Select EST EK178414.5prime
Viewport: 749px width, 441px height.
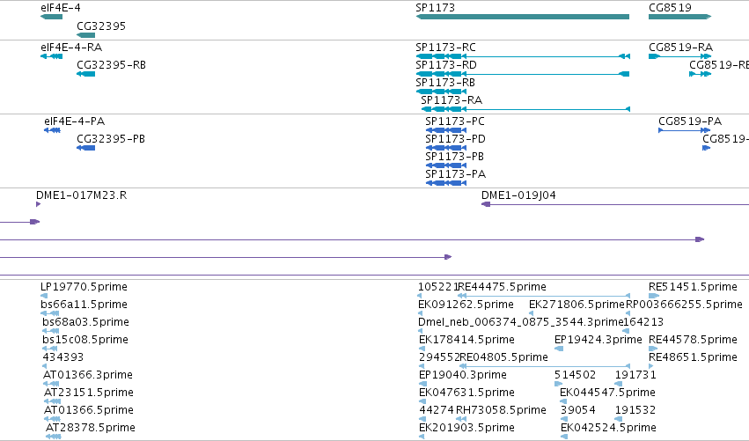point(422,349)
